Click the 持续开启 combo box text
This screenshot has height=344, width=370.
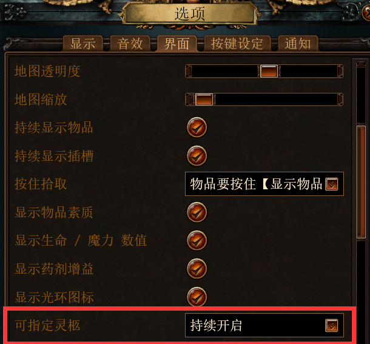click(216, 326)
